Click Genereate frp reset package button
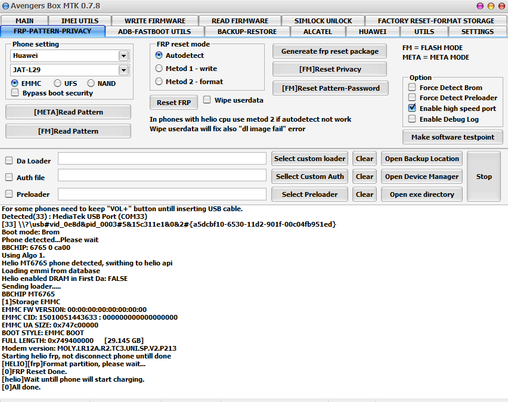This screenshot has height=402, width=508. [330, 51]
